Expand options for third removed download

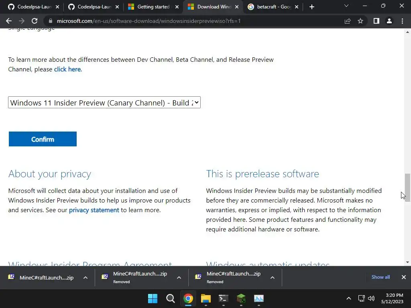[273, 278]
